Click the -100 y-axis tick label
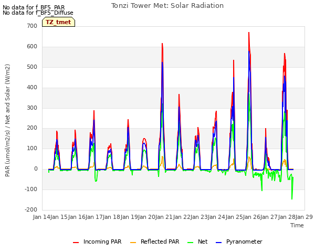 point(31,189)
